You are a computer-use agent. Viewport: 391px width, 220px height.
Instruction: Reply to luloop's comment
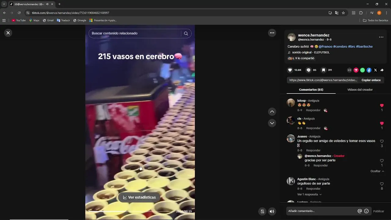(313, 110)
